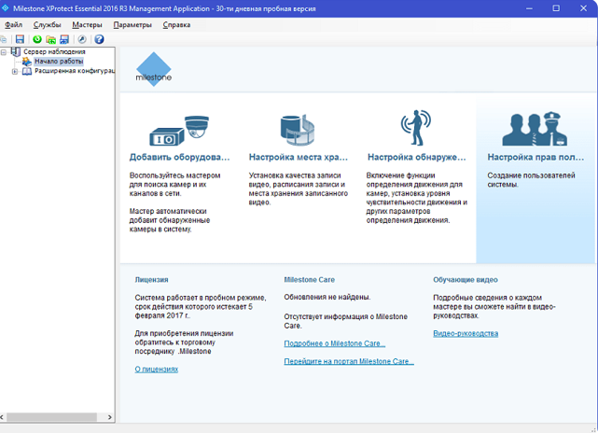The height and width of the screenshot is (433, 598).
Task: Click the partially visible first toolbar icon
Action: [x=4, y=39]
